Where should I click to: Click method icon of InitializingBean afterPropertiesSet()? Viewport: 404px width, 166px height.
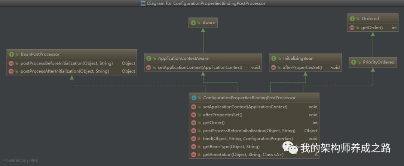coord(273,67)
